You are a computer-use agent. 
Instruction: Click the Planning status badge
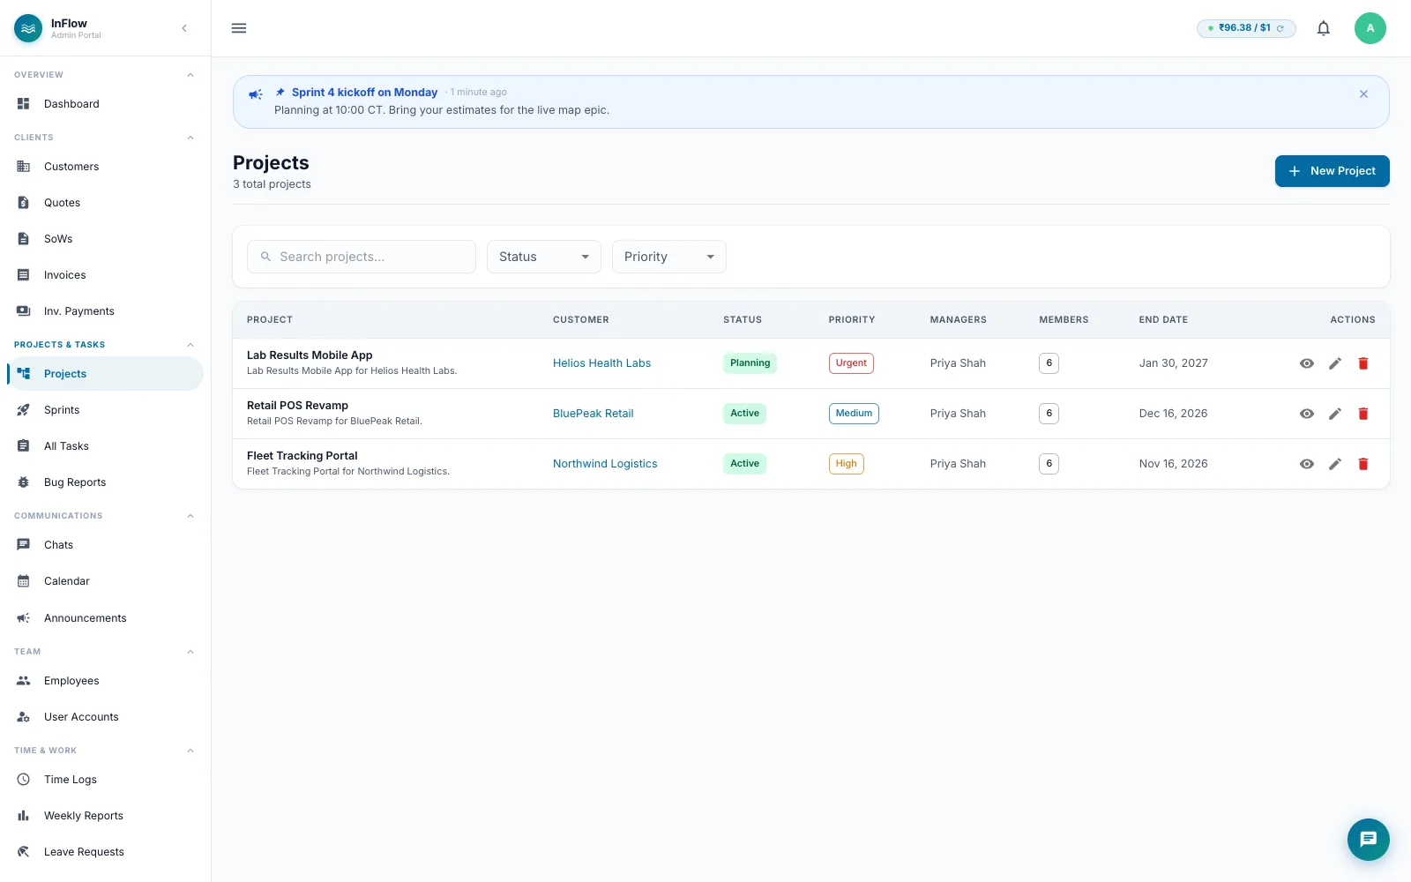[x=750, y=363]
